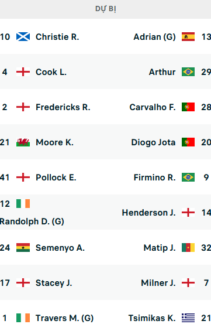
Task: Click the Cameroon flag beside Matip J.
Action: point(188,248)
